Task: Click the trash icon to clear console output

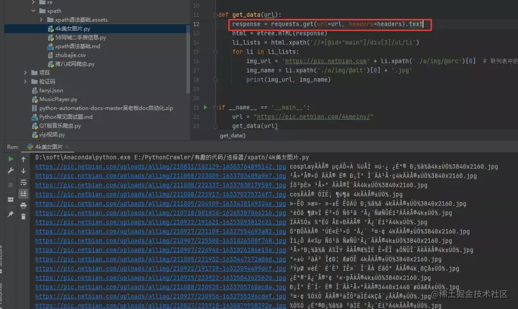Action: [x=24, y=217]
